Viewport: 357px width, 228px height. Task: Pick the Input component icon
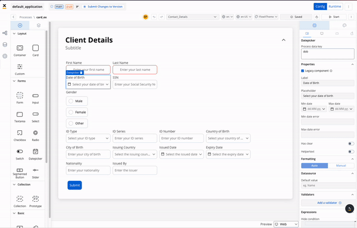pyautogui.click(x=36, y=96)
